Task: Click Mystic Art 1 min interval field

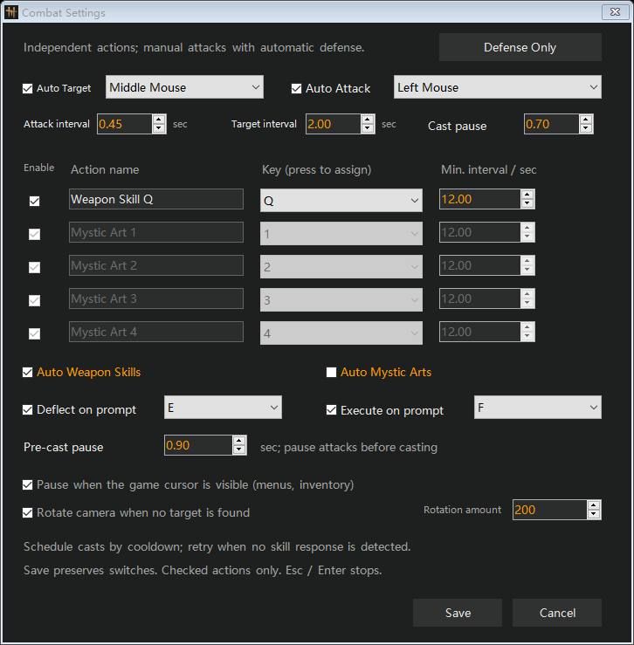Action: click(x=480, y=232)
